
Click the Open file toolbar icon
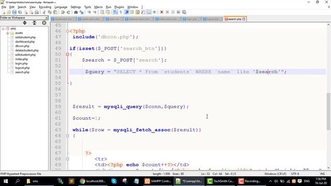(9, 12)
